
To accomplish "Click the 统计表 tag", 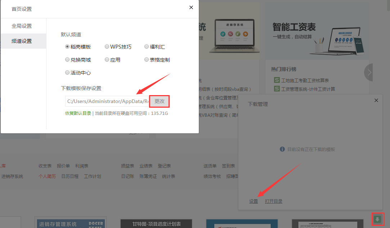I will (x=169, y=176).
